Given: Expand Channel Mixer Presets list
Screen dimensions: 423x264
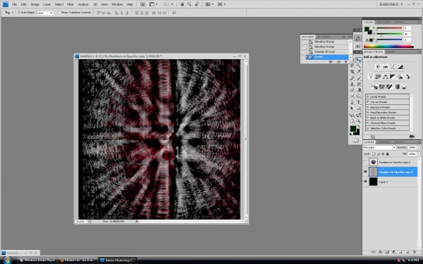Looking at the screenshot, I should [368, 122].
